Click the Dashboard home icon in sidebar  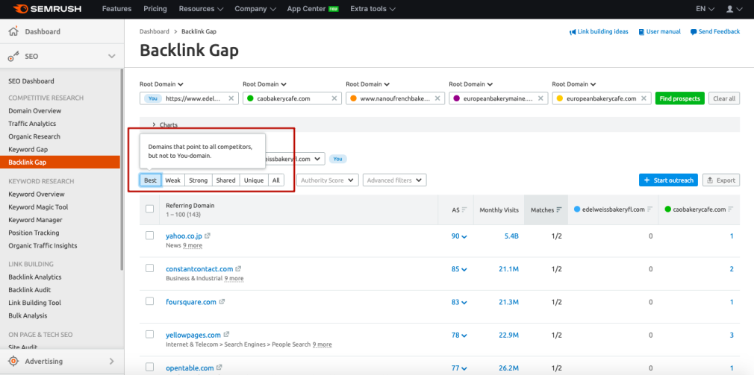pyautogui.click(x=13, y=32)
